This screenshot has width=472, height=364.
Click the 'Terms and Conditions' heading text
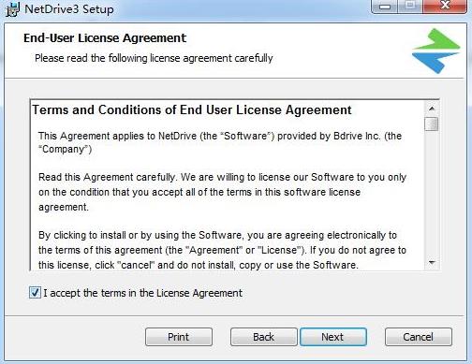(x=192, y=109)
